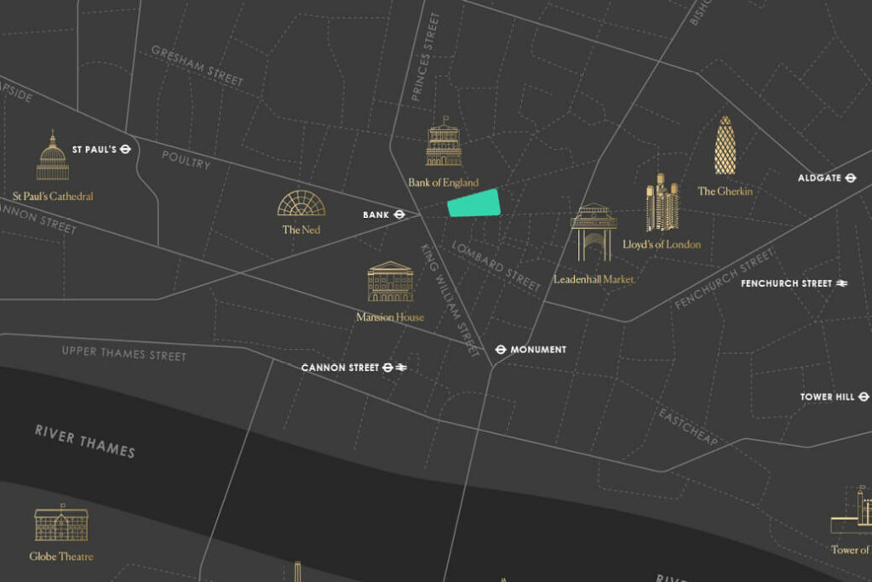Click the Tower Hill underground roundel
This screenshot has height=582, width=872.
pyautogui.click(x=863, y=397)
